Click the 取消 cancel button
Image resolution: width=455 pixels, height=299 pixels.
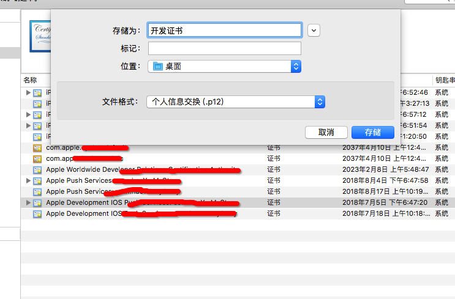tap(326, 133)
